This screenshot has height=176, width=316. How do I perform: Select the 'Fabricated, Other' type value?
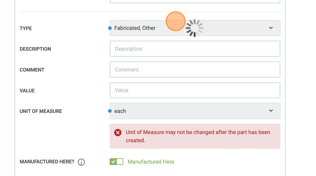pos(135,28)
